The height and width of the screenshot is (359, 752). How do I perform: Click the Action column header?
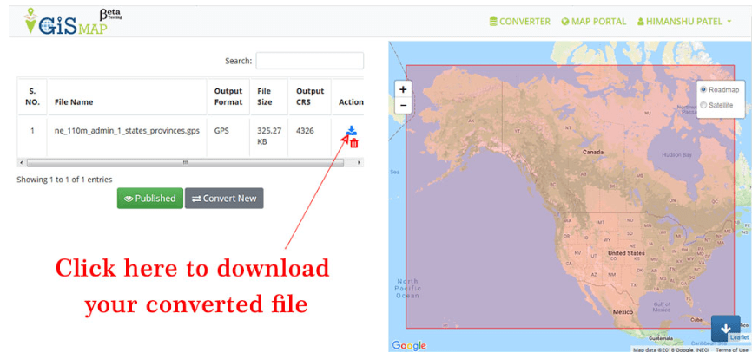point(348,97)
